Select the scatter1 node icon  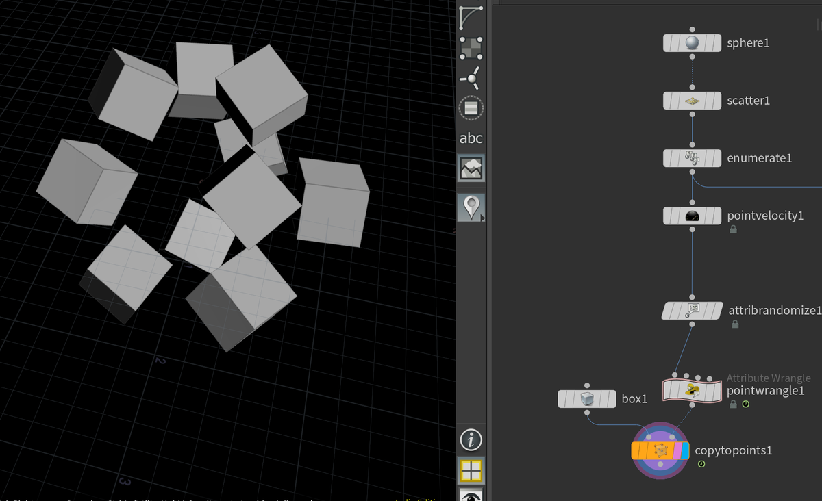coord(692,101)
